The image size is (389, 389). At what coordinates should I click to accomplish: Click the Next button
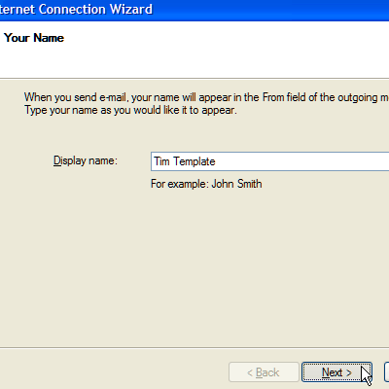336,372
